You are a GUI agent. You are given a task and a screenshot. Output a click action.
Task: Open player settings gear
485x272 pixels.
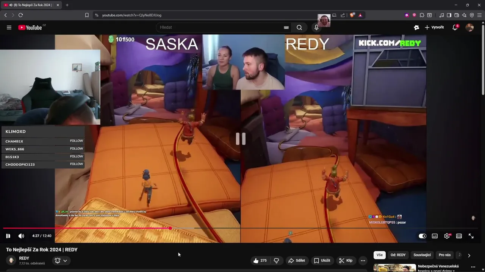(447, 236)
